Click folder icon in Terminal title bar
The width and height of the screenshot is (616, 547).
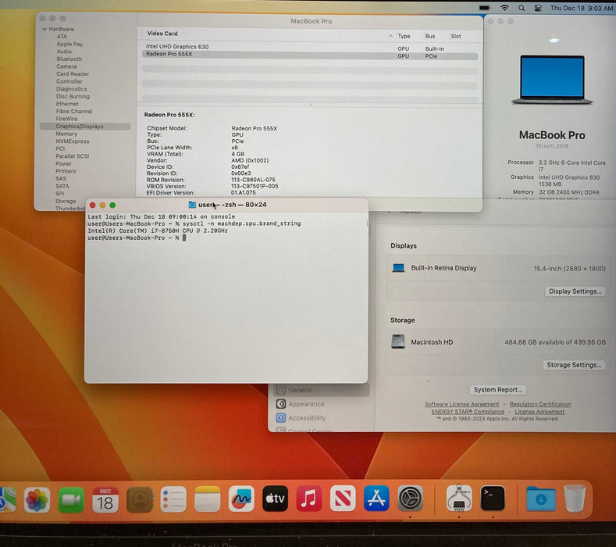(192, 205)
